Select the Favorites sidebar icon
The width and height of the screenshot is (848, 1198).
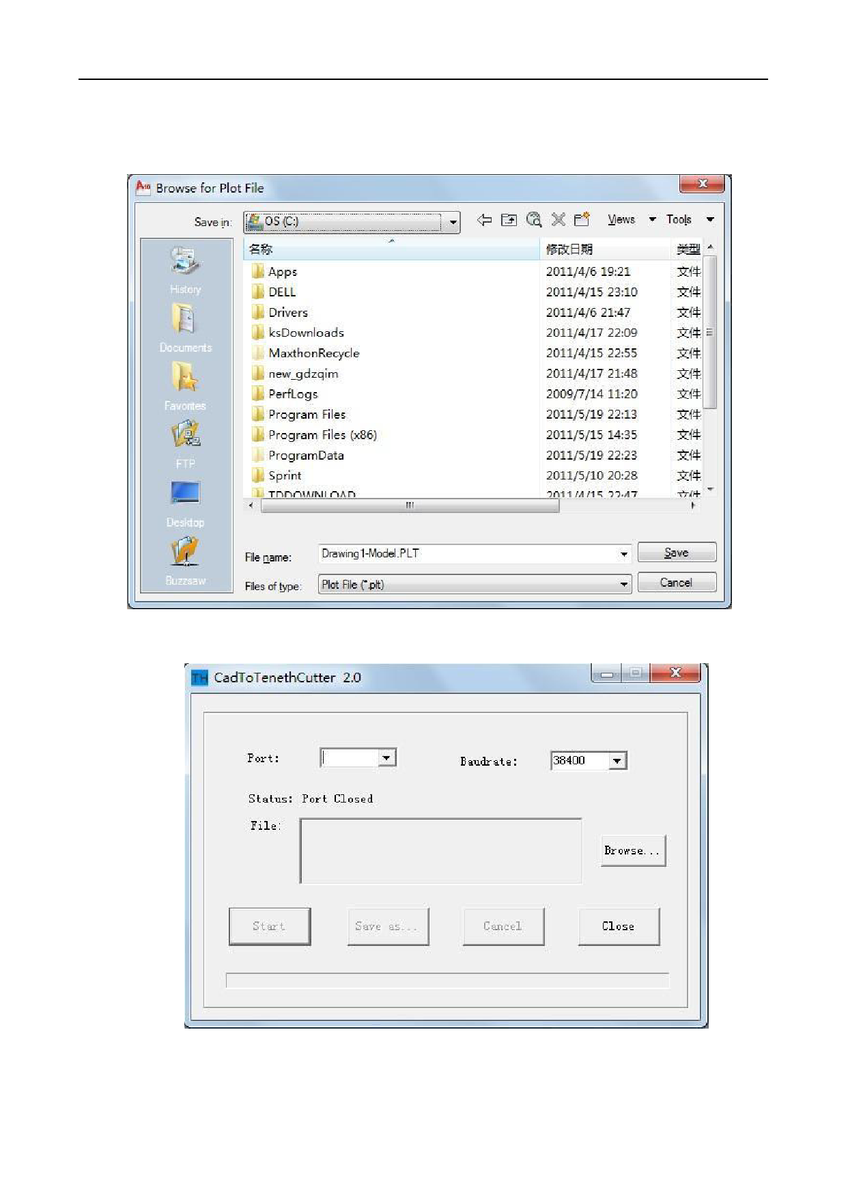click(x=185, y=385)
